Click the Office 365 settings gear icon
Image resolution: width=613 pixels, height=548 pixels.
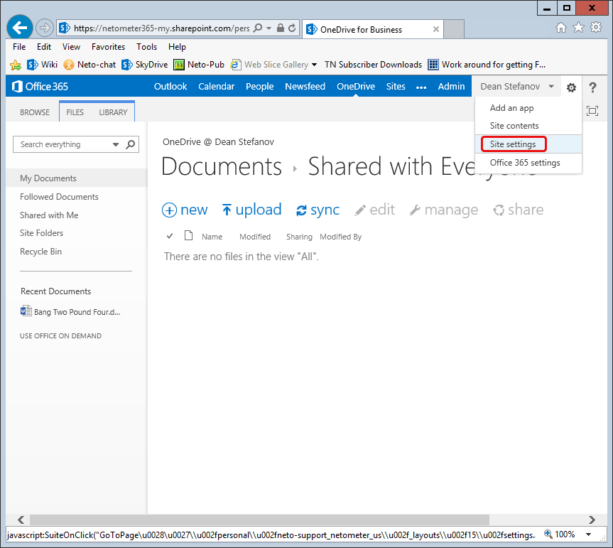(571, 87)
